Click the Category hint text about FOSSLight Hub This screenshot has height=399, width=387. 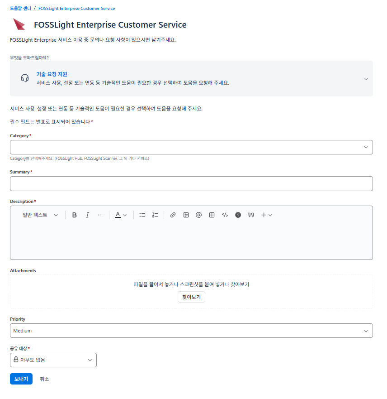[80, 158]
